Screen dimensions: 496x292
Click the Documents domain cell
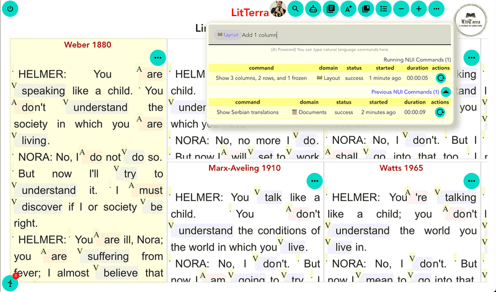click(309, 112)
